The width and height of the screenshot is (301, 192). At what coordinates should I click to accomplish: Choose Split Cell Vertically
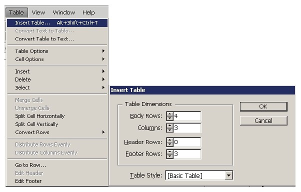point(57,124)
